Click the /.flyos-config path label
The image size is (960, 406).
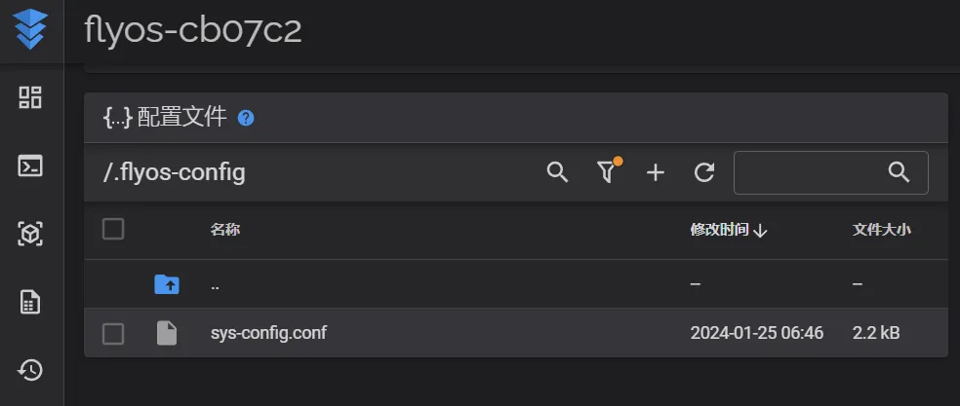point(175,173)
